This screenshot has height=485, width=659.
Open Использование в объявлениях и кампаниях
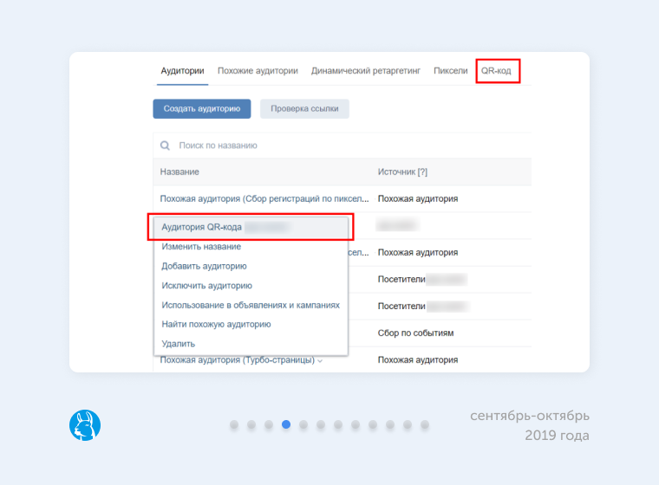[251, 305]
